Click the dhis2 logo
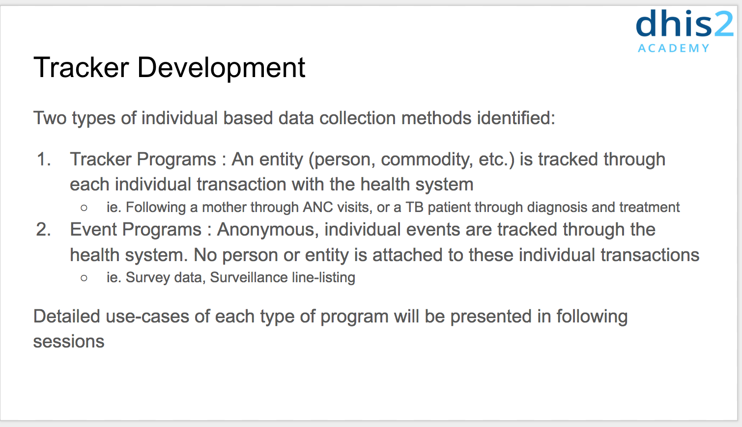The image size is (742, 427). pos(684,25)
